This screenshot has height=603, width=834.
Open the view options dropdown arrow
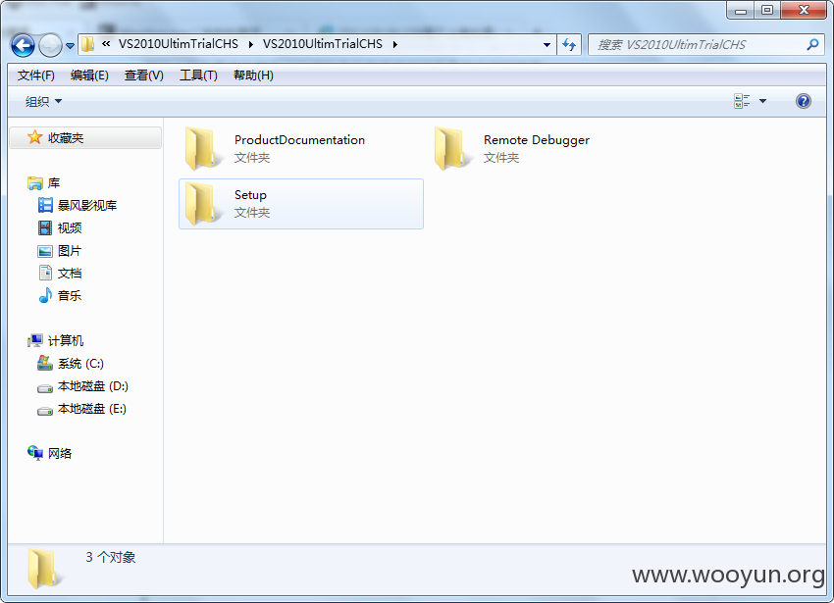[762, 101]
